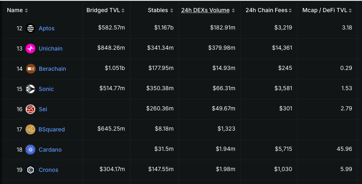Click the pink Unichain logo icon
The width and height of the screenshot is (362, 184).
[30, 49]
